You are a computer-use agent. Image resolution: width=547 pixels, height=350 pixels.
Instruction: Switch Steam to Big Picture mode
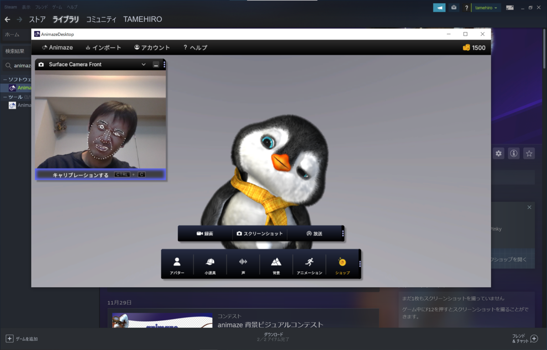click(x=510, y=8)
